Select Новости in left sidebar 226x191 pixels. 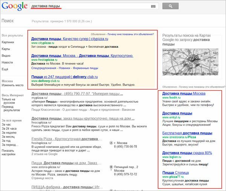(7, 62)
